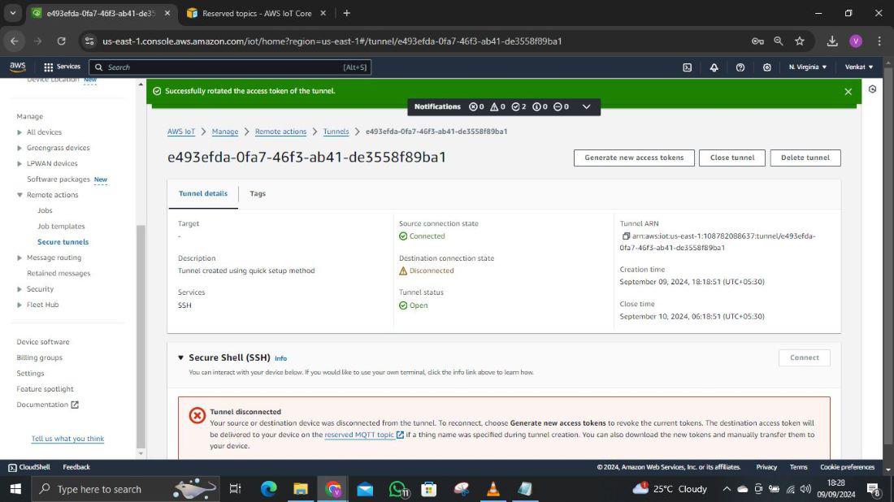Open VLC media player from taskbar
This screenshot has height=502, width=894.
tap(493, 489)
